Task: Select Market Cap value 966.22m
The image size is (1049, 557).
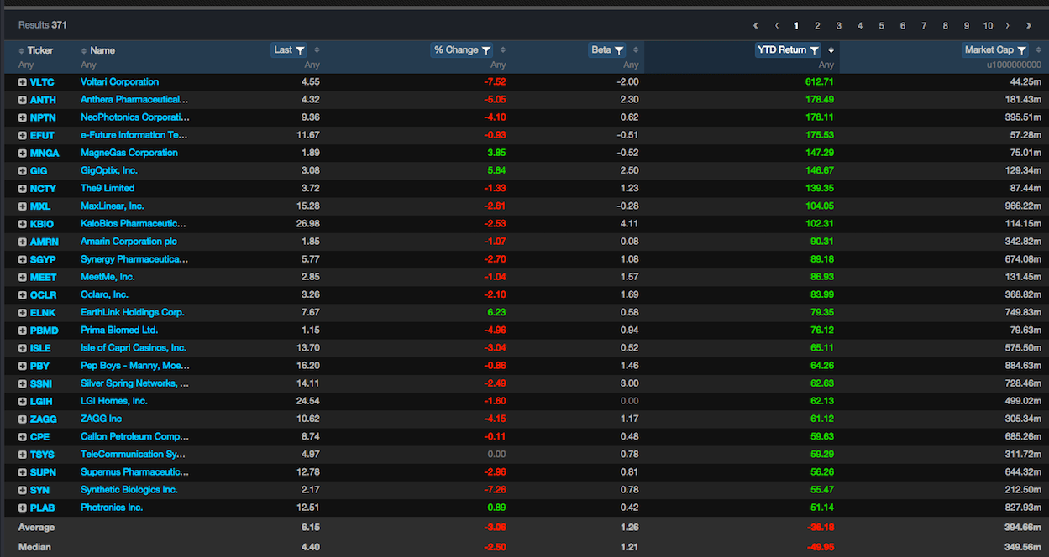Action: point(1021,206)
